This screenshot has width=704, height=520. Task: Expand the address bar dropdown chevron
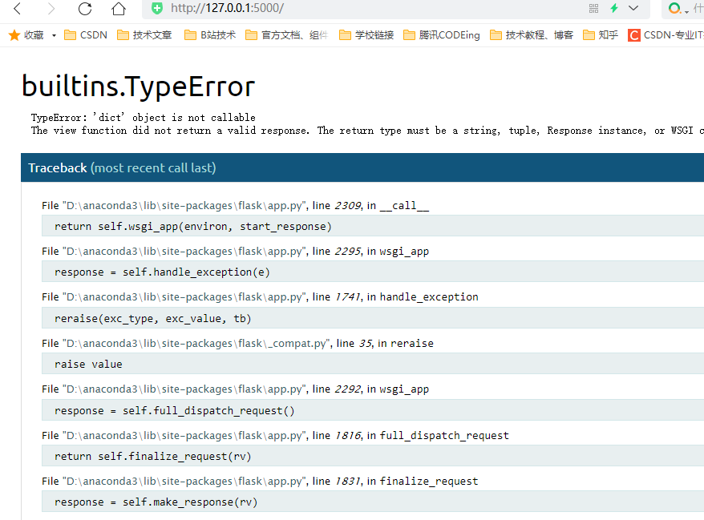[633, 8]
